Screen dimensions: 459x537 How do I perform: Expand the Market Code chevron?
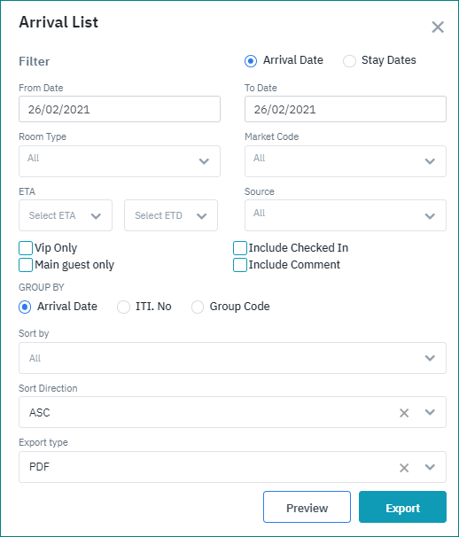(430, 161)
